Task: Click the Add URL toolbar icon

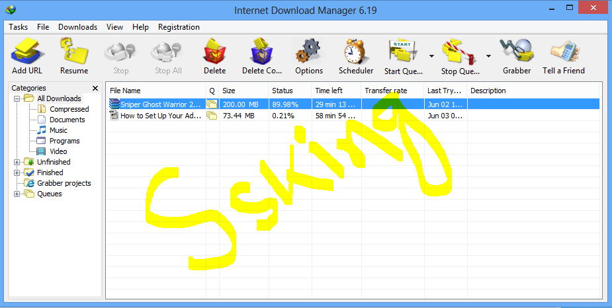Action: coord(27,51)
